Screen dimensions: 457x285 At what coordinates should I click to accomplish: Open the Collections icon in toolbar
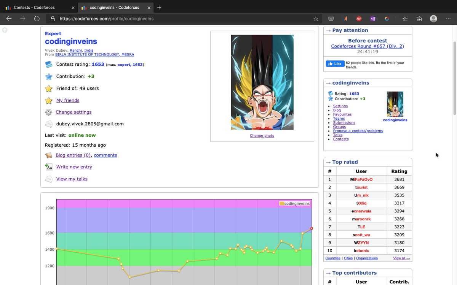point(419,19)
